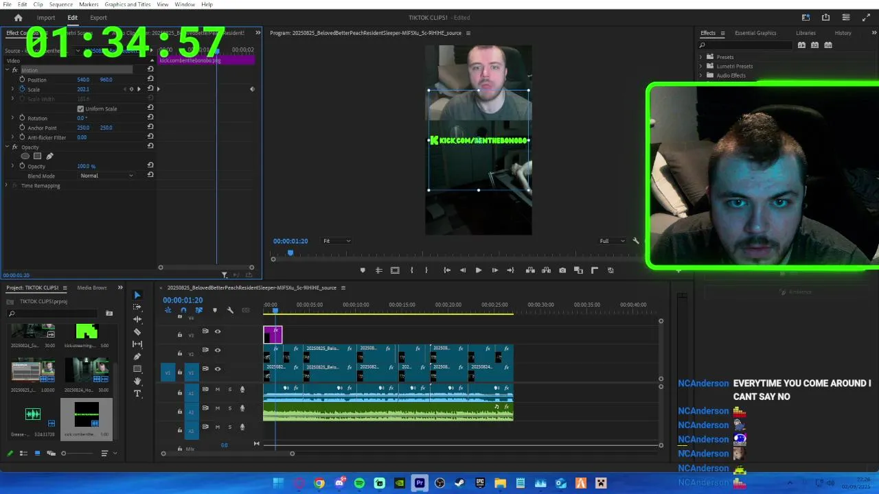Open the Markers menu

click(89, 4)
